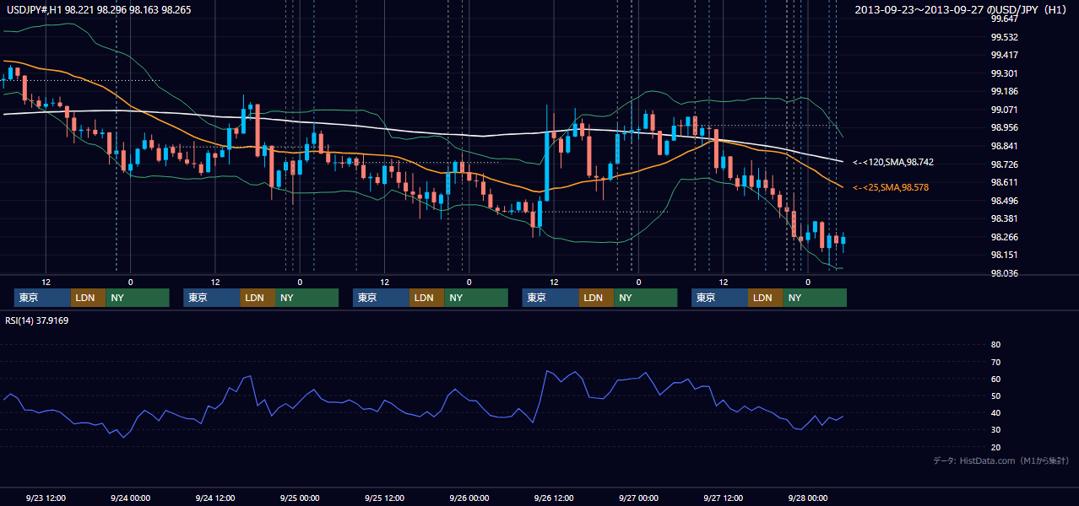1079x506 pixels.
Task: Choose the LDN session block for 9/26
Action: coord(596,298)
